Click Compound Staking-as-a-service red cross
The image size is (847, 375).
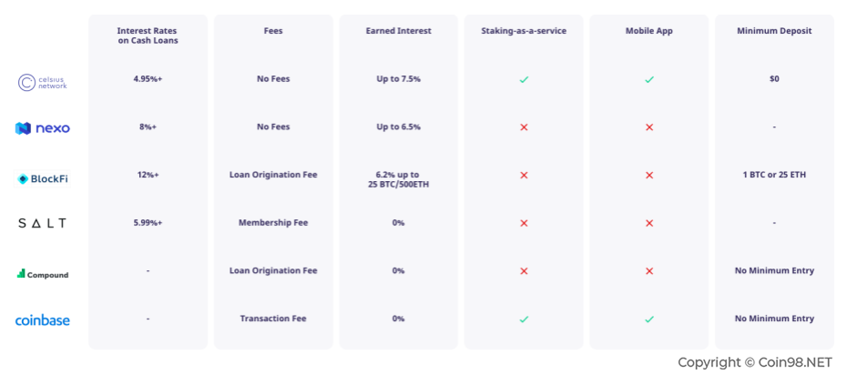(524, 271)
